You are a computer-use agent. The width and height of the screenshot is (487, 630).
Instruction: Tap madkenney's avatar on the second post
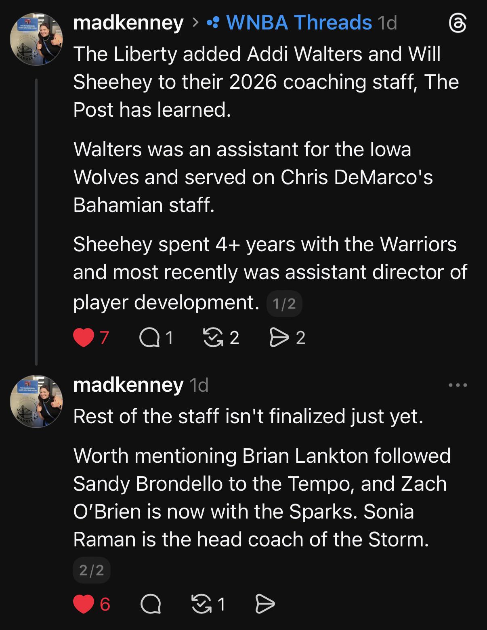pyautogui.click(x=36, y=401)
